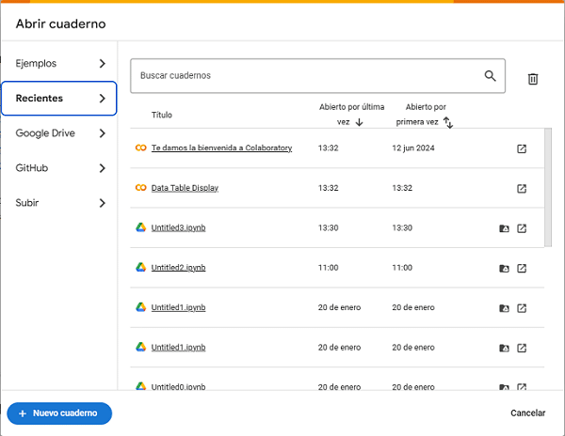Click the Abrir cuaderno dialog title

60,23
